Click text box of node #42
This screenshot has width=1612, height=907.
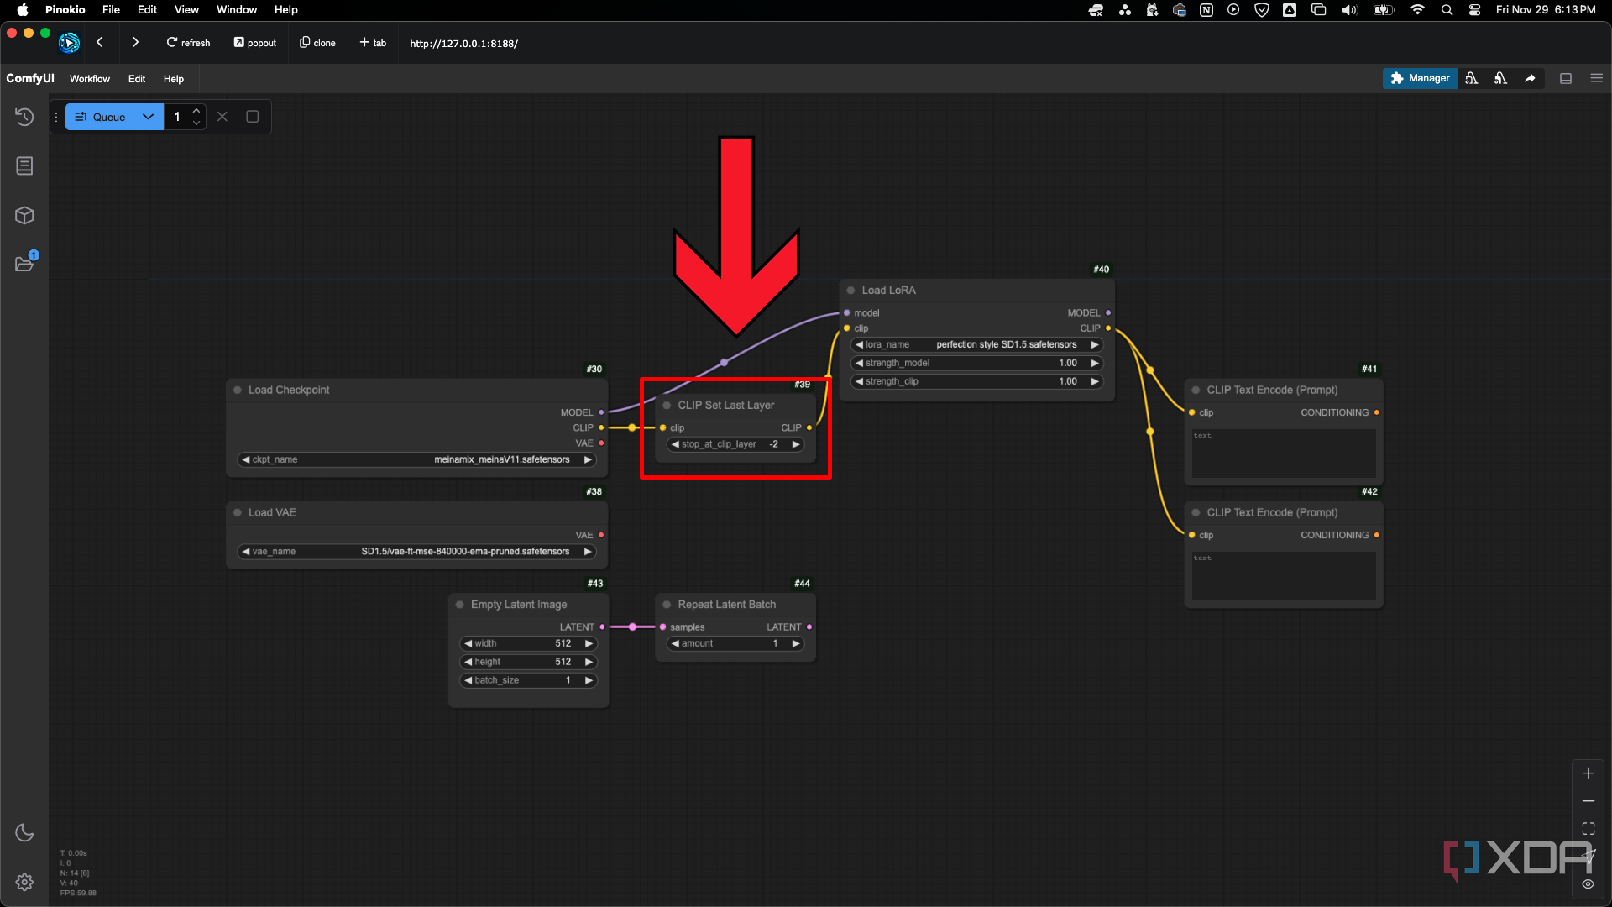coord(1284,577)
